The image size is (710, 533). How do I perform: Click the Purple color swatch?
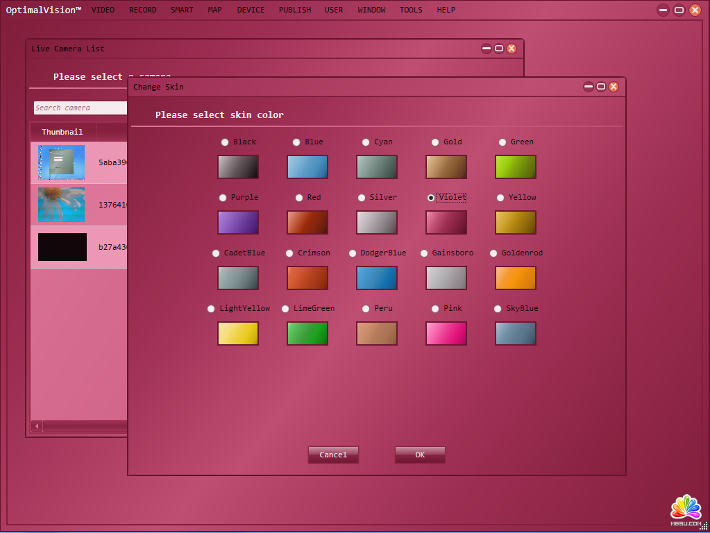[x=237, y=223]
